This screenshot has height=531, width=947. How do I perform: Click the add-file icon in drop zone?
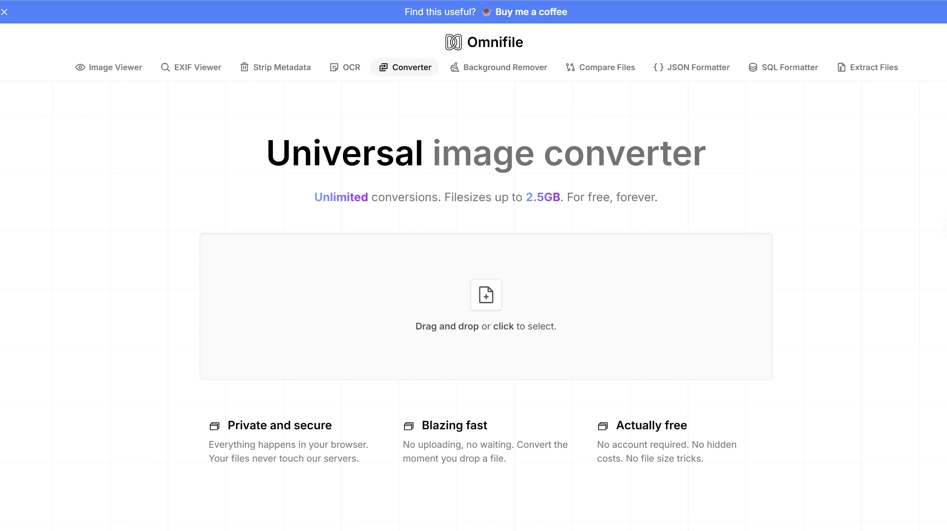[x=486, y=295]
